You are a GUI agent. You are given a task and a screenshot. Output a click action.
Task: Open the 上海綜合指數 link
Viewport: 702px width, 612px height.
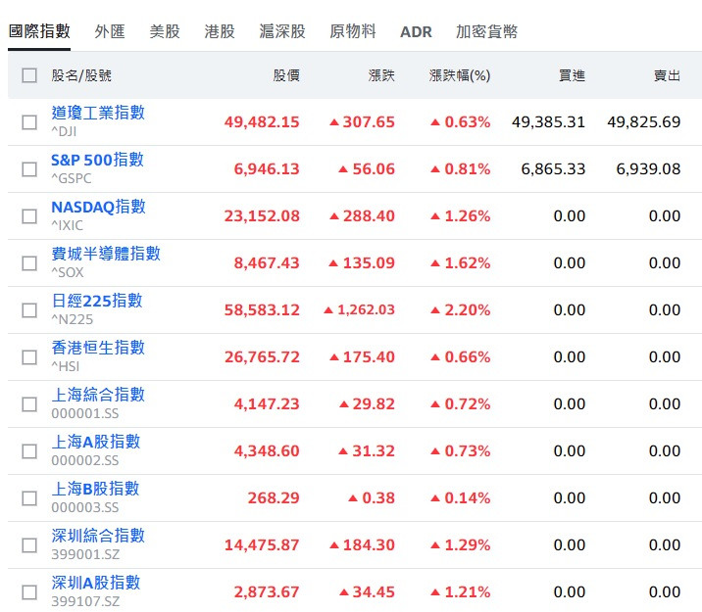click(98, 395)
